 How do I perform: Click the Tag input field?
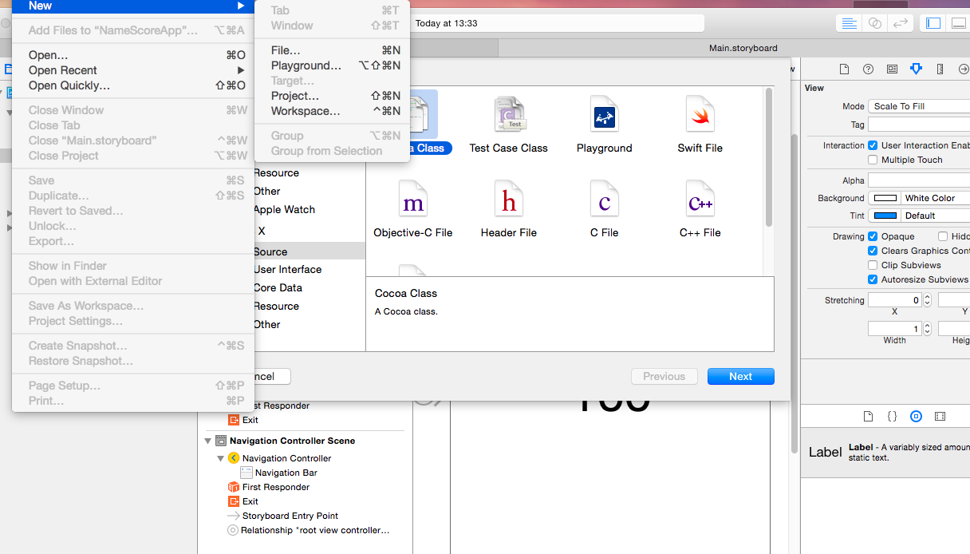(x=917, y=124)
